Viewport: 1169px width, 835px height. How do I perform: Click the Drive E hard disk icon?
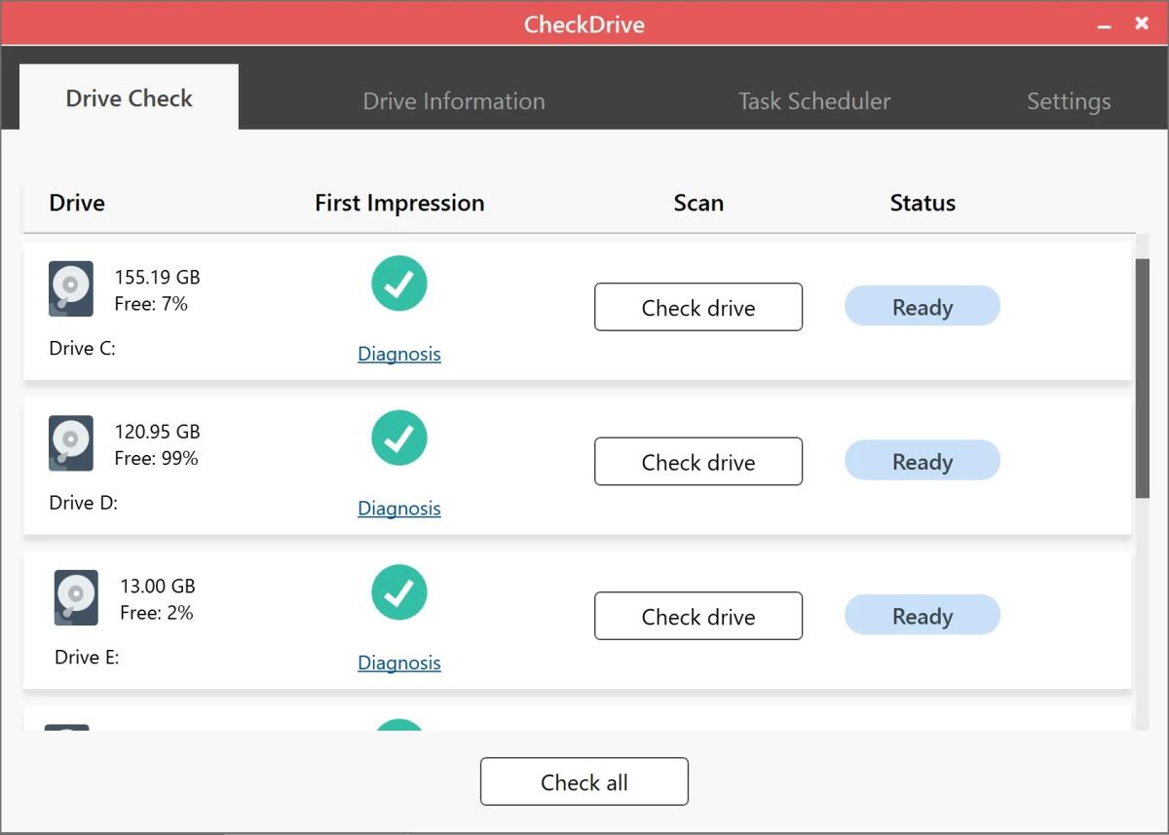pos(75,597)
